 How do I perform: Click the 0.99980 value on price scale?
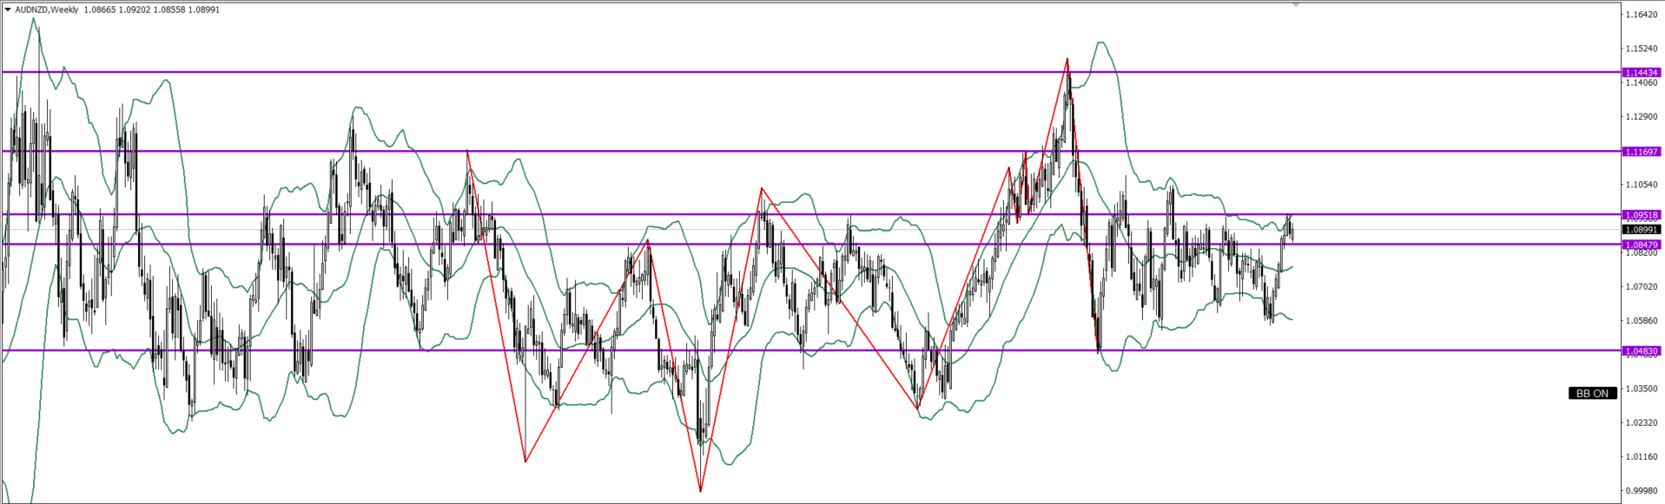(x=1642, y=491)
